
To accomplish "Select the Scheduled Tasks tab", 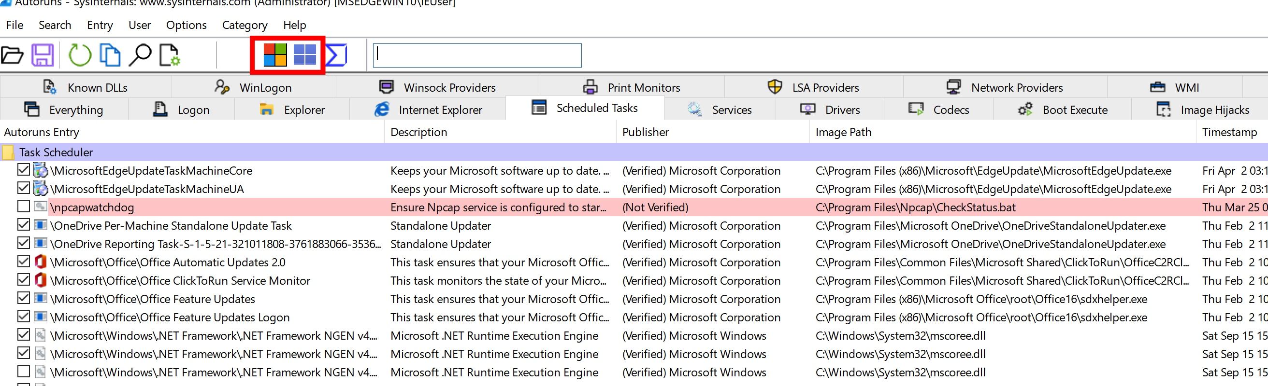I will point(585,108).
